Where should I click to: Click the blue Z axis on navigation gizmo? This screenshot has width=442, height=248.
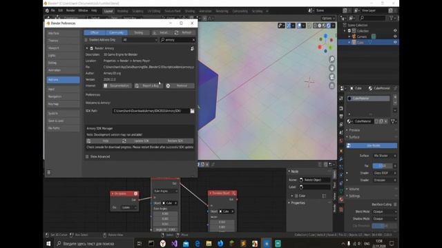pyautogui.click(x=325, y=36)
